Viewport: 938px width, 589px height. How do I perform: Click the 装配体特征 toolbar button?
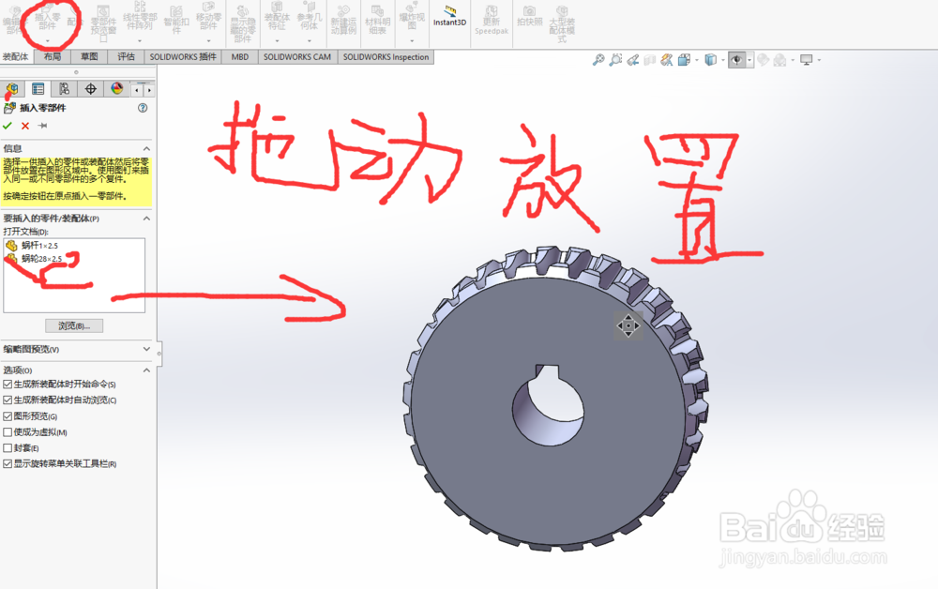(x=277, y=17)
